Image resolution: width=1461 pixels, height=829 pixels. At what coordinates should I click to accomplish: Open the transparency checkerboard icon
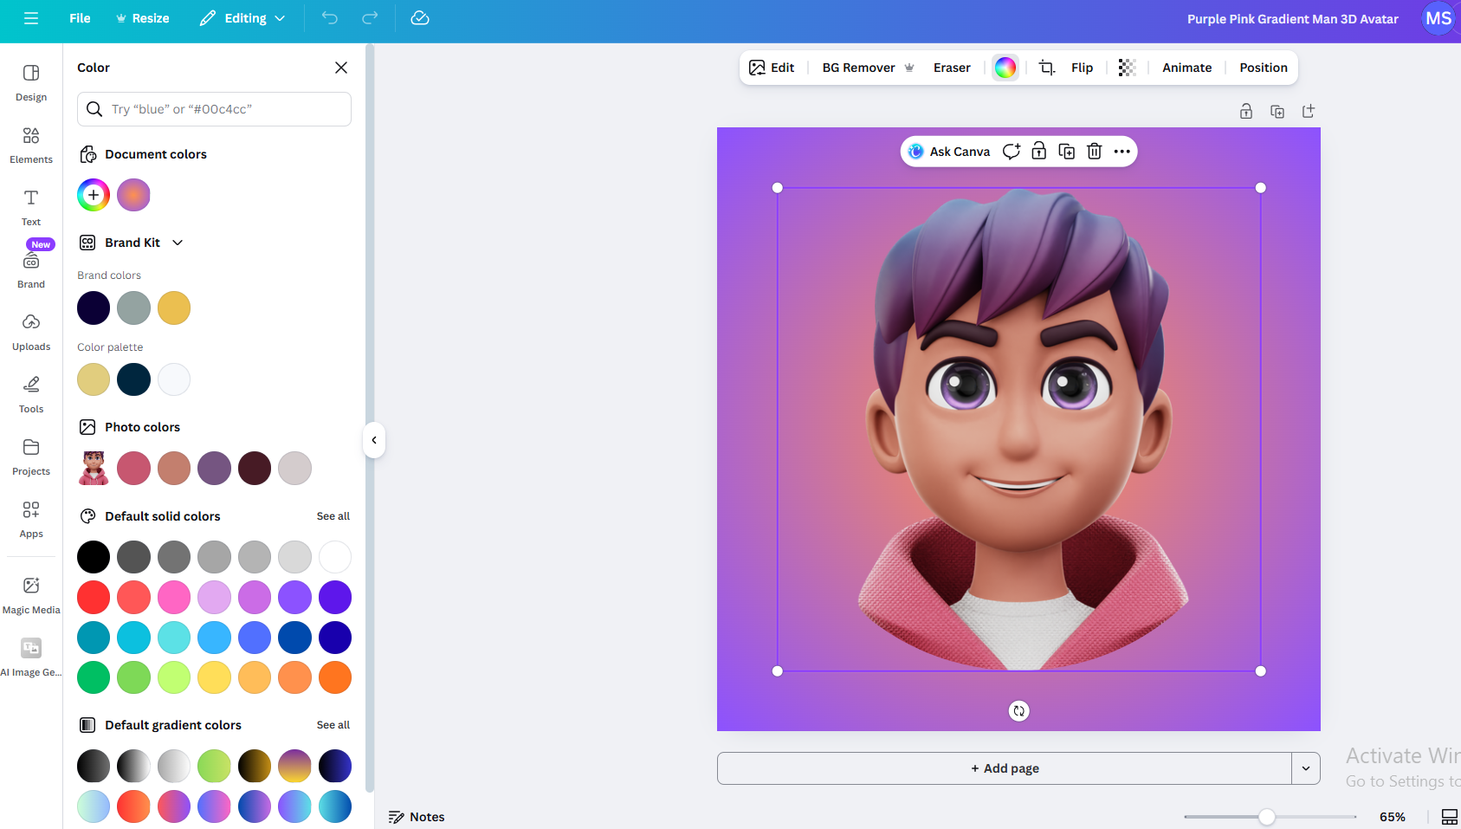click(1127, 68)
